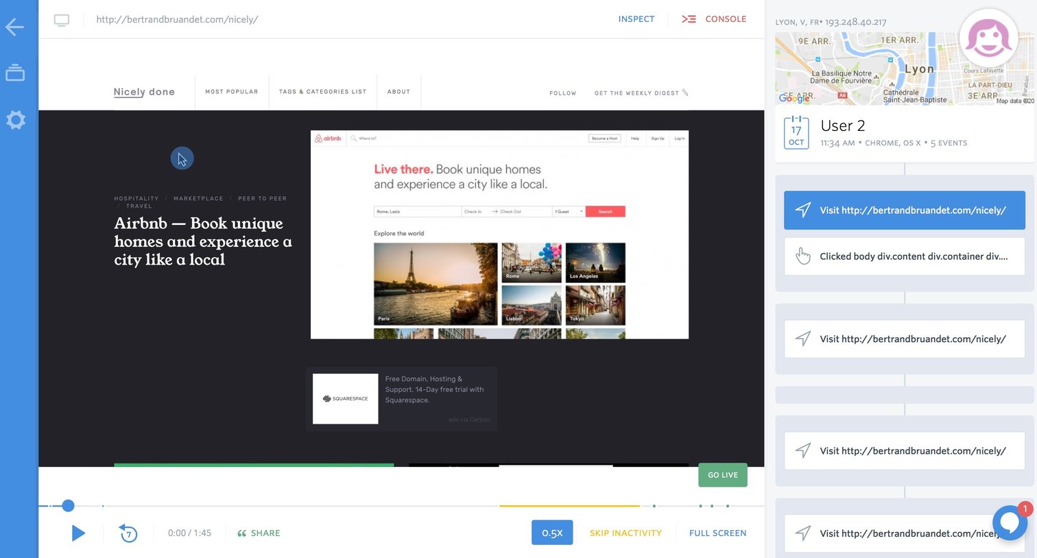Enter Full Screen mode

(x=717, y=533)
